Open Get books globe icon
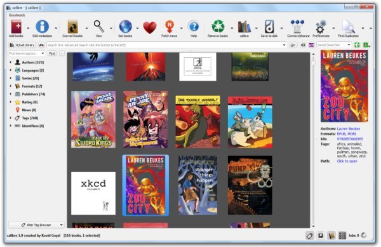381x247 pixels. (125, 27)
